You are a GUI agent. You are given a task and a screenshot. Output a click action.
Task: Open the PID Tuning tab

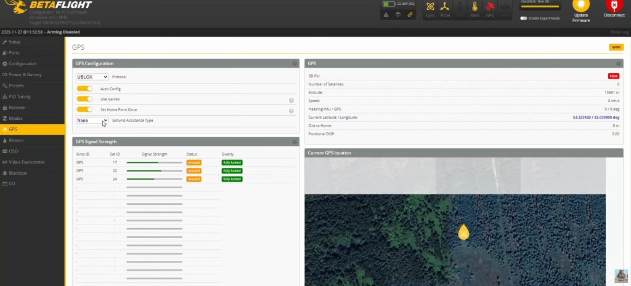pyautogui.click(x=20, y=97)
